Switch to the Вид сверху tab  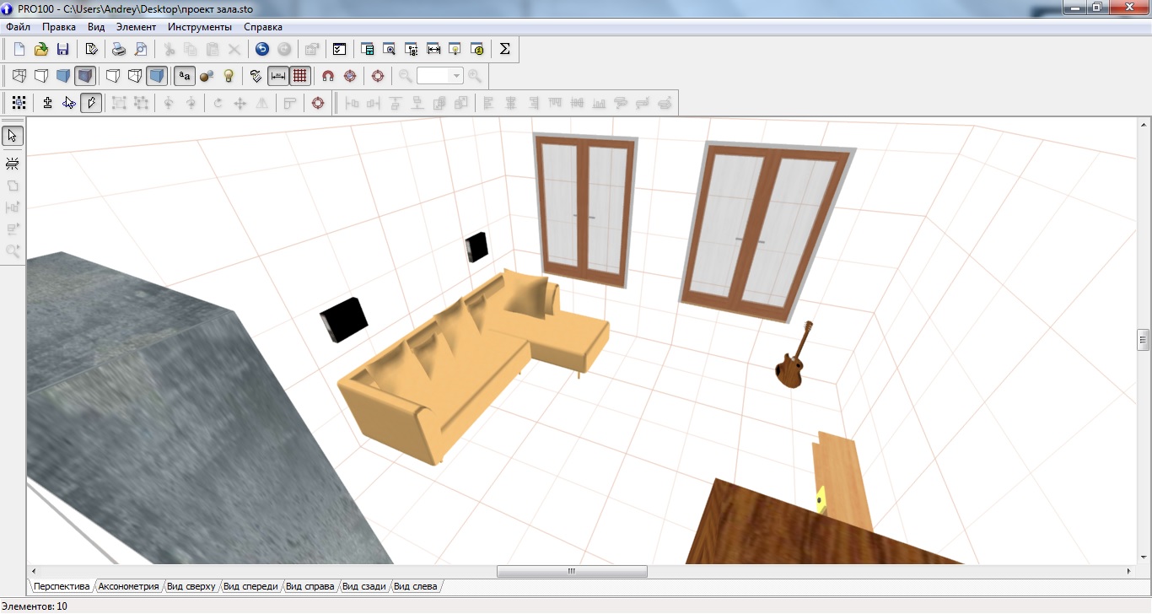[x=191, y=586]
